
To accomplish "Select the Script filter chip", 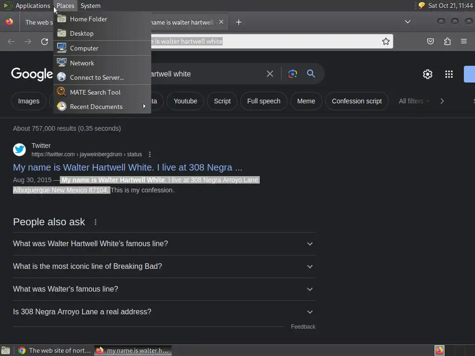I will (222, 101).
